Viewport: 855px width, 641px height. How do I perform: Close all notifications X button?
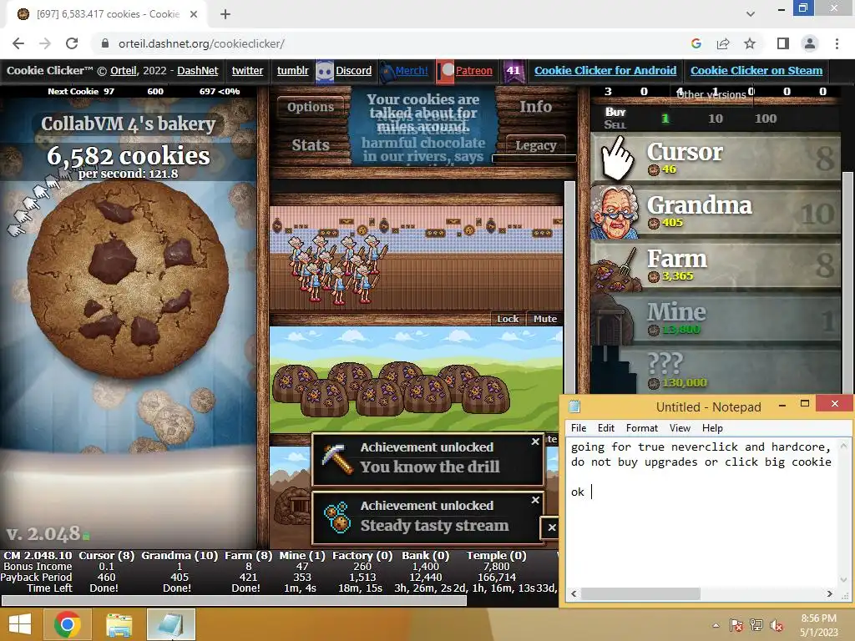[x=552, y=527]
